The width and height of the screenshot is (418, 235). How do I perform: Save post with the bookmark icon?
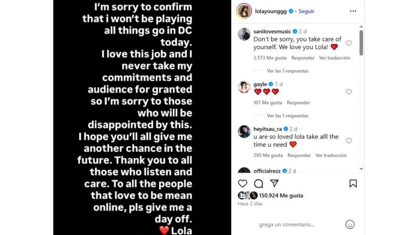click(353, 183)
